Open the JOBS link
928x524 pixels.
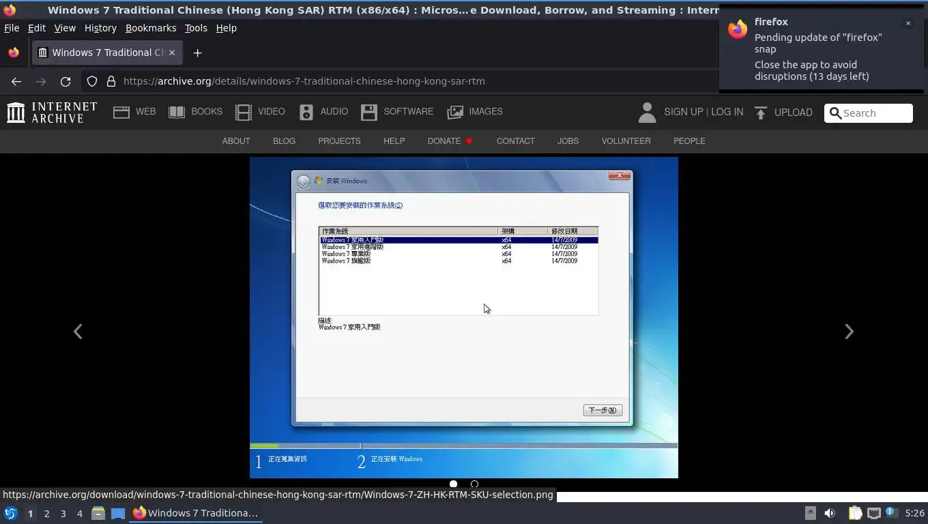pos(568,141)
